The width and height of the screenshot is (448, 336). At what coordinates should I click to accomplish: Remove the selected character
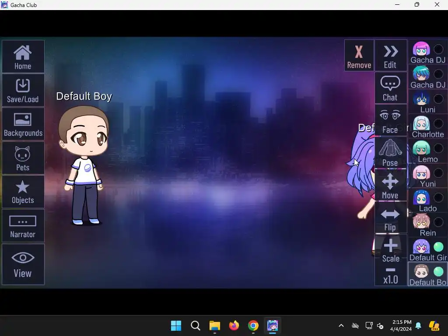click(359, 56)
